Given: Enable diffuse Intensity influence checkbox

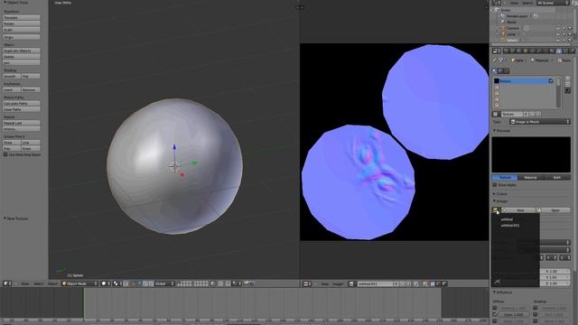Looking at the screenshot, I should (495, 308).
